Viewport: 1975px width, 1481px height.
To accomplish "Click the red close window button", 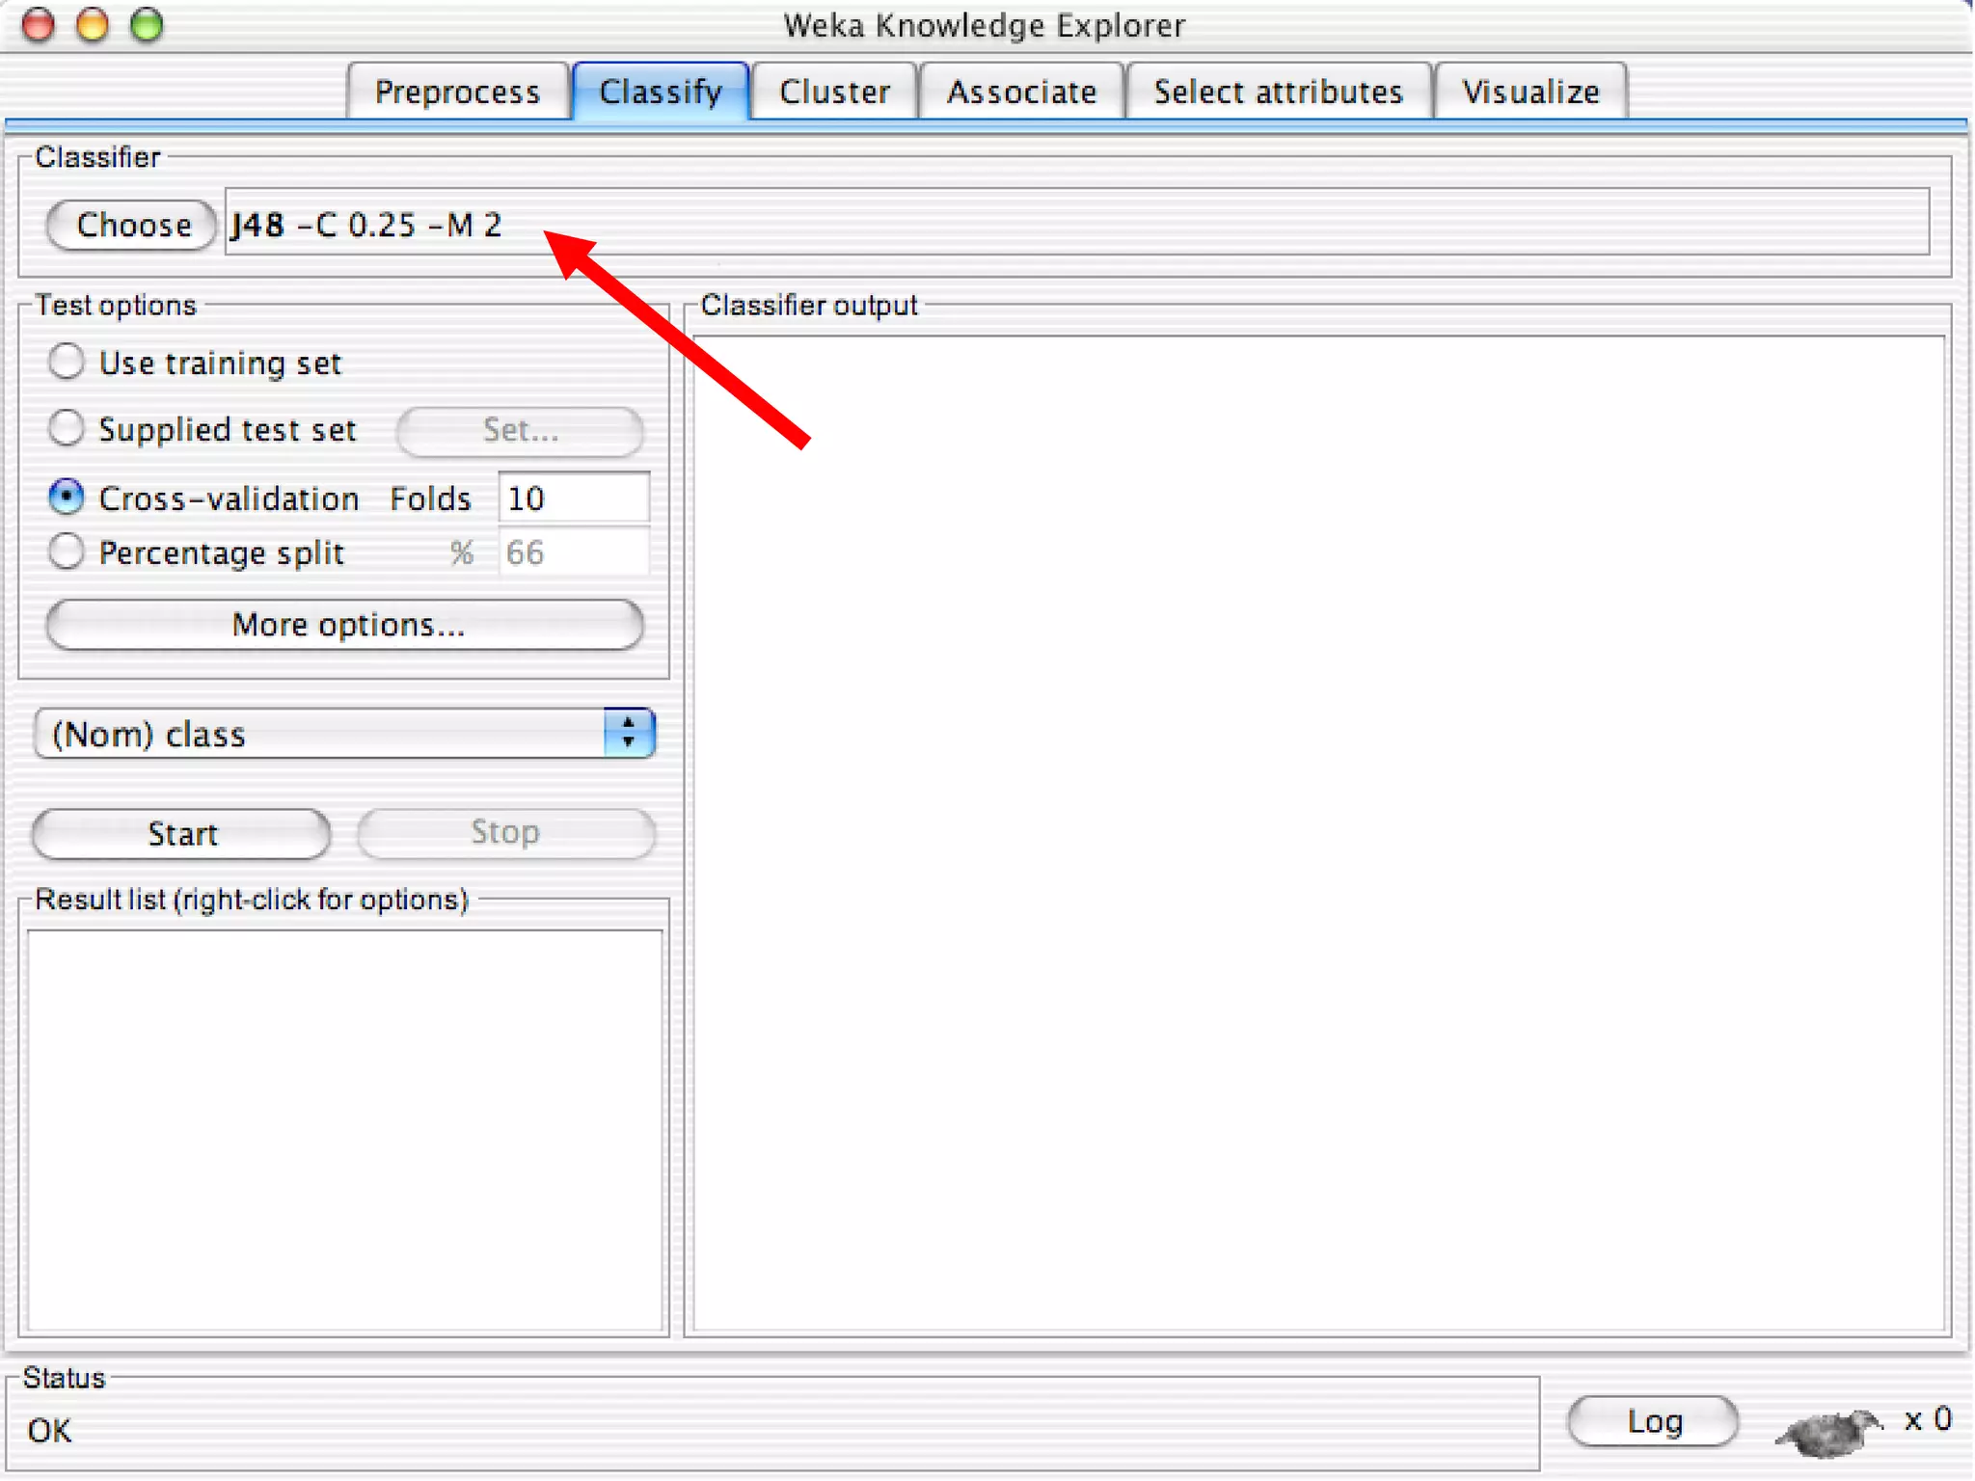I will coord(39,24).
